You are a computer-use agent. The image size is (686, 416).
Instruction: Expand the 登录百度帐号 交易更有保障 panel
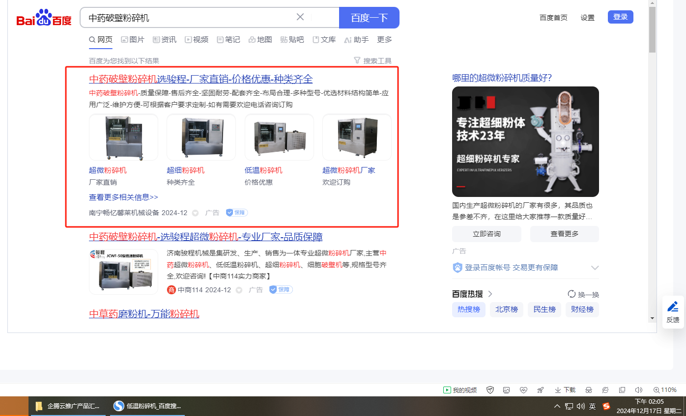point(595,268)
